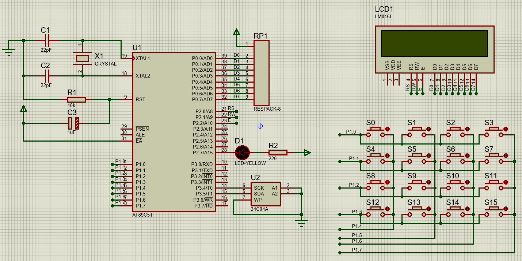Toggle the red latch dot on S14
The image size is (522, 261).
467,209
